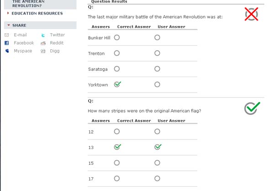Click the Myspace share icon
The height and width of the screenshot is (191, 274).
point(6,51)
